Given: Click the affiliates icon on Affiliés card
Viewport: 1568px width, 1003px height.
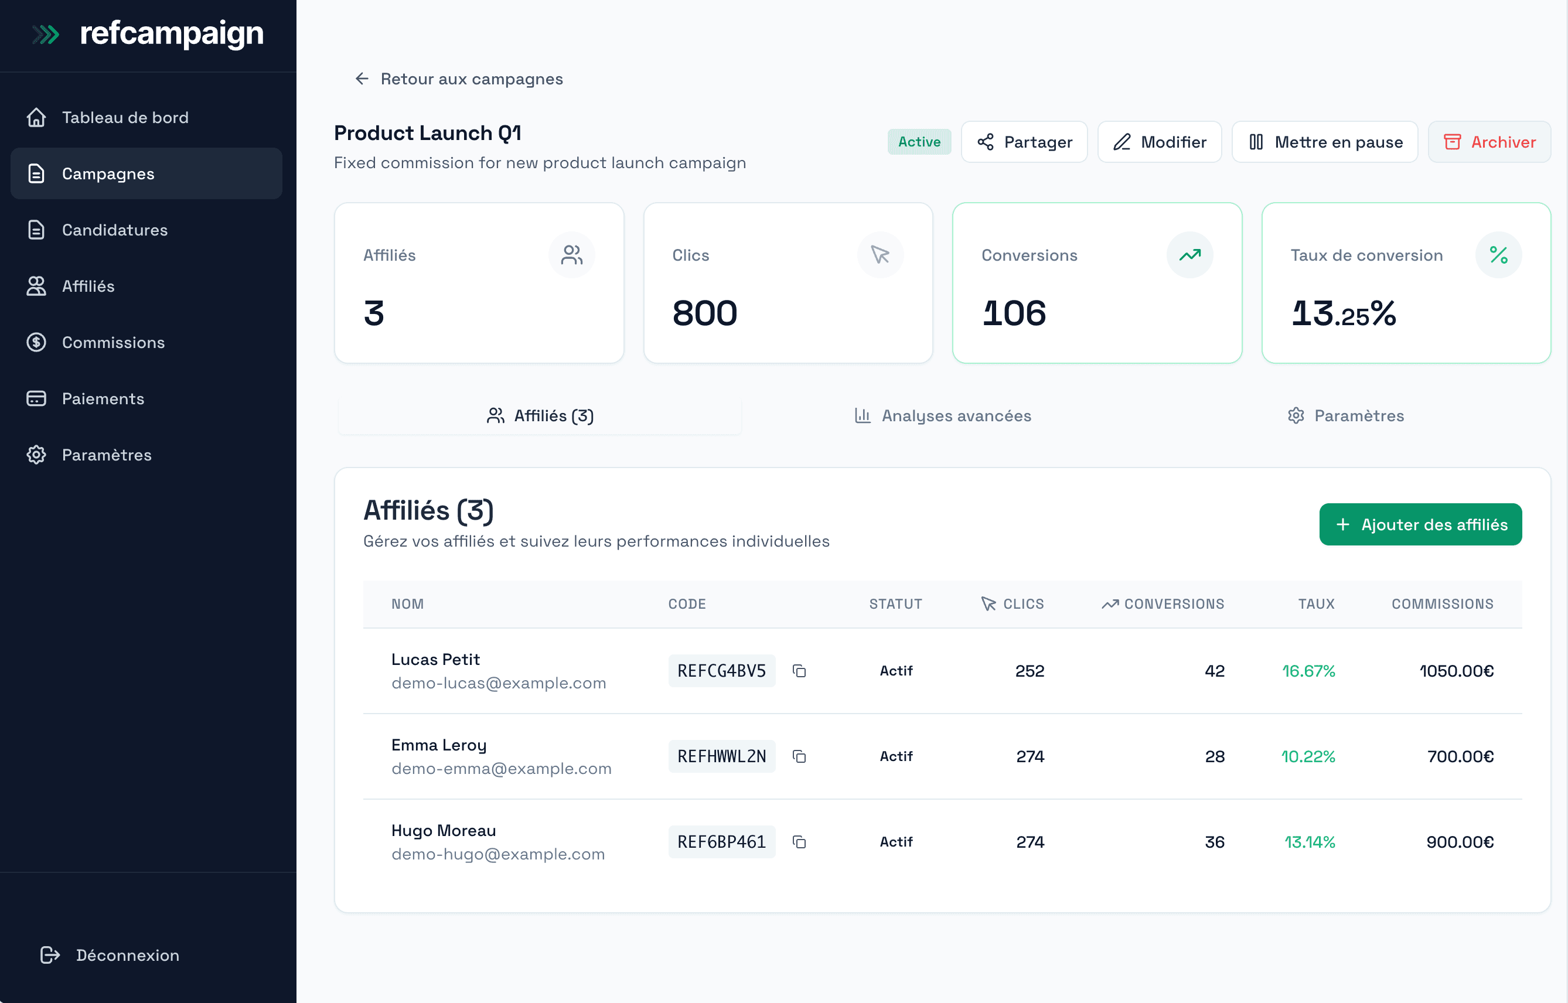Looking at the screenshot, I should click(572, 255).
